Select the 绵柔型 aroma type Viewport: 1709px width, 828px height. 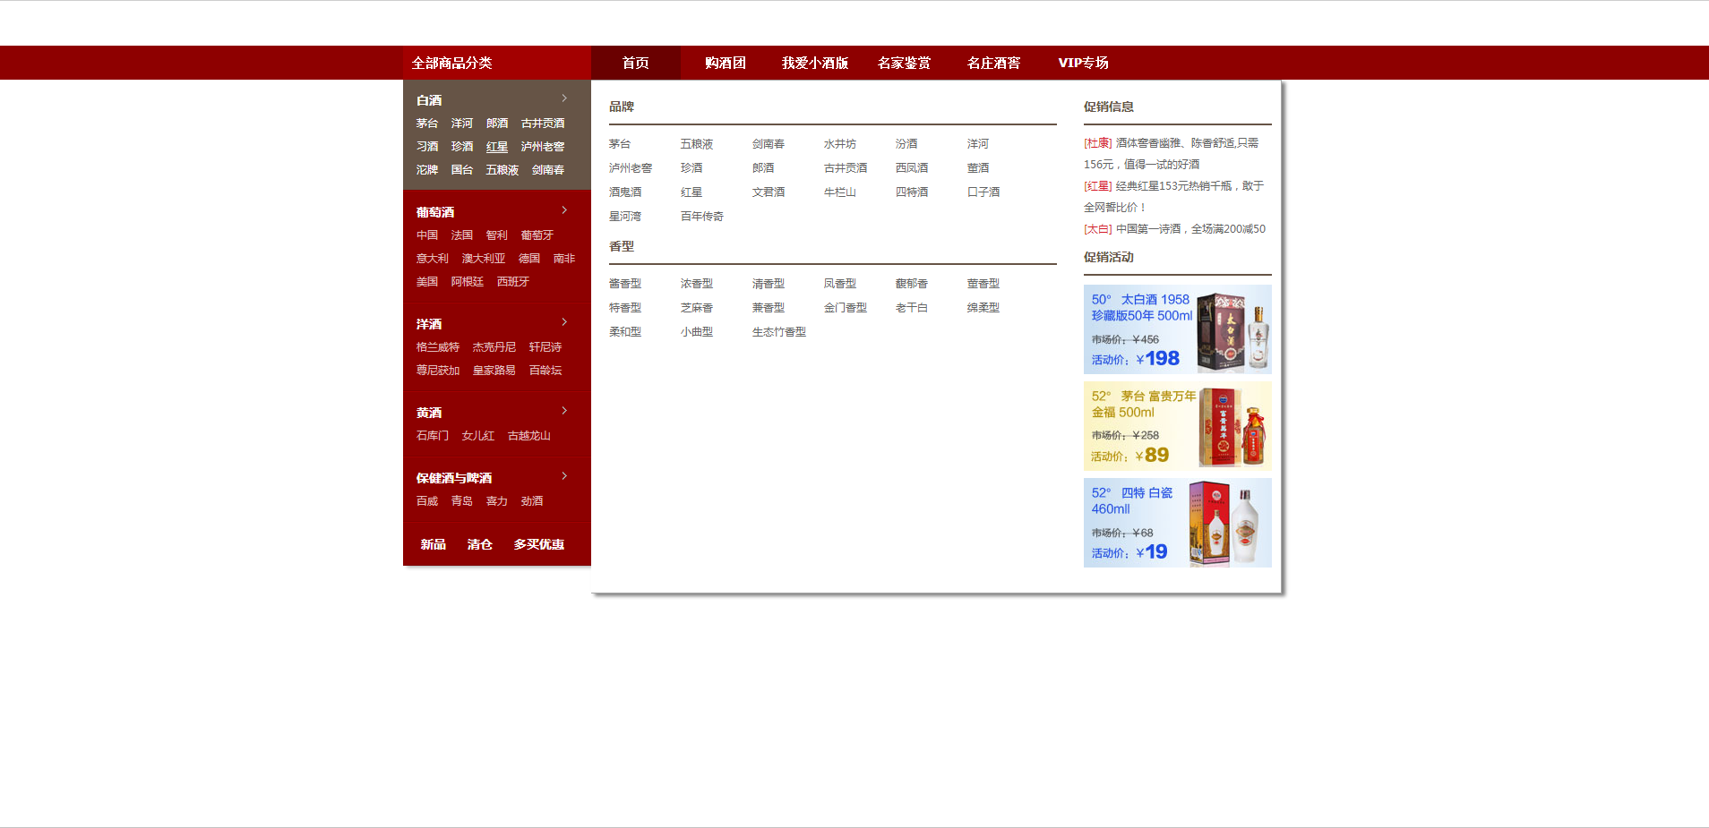pos(983,308)
